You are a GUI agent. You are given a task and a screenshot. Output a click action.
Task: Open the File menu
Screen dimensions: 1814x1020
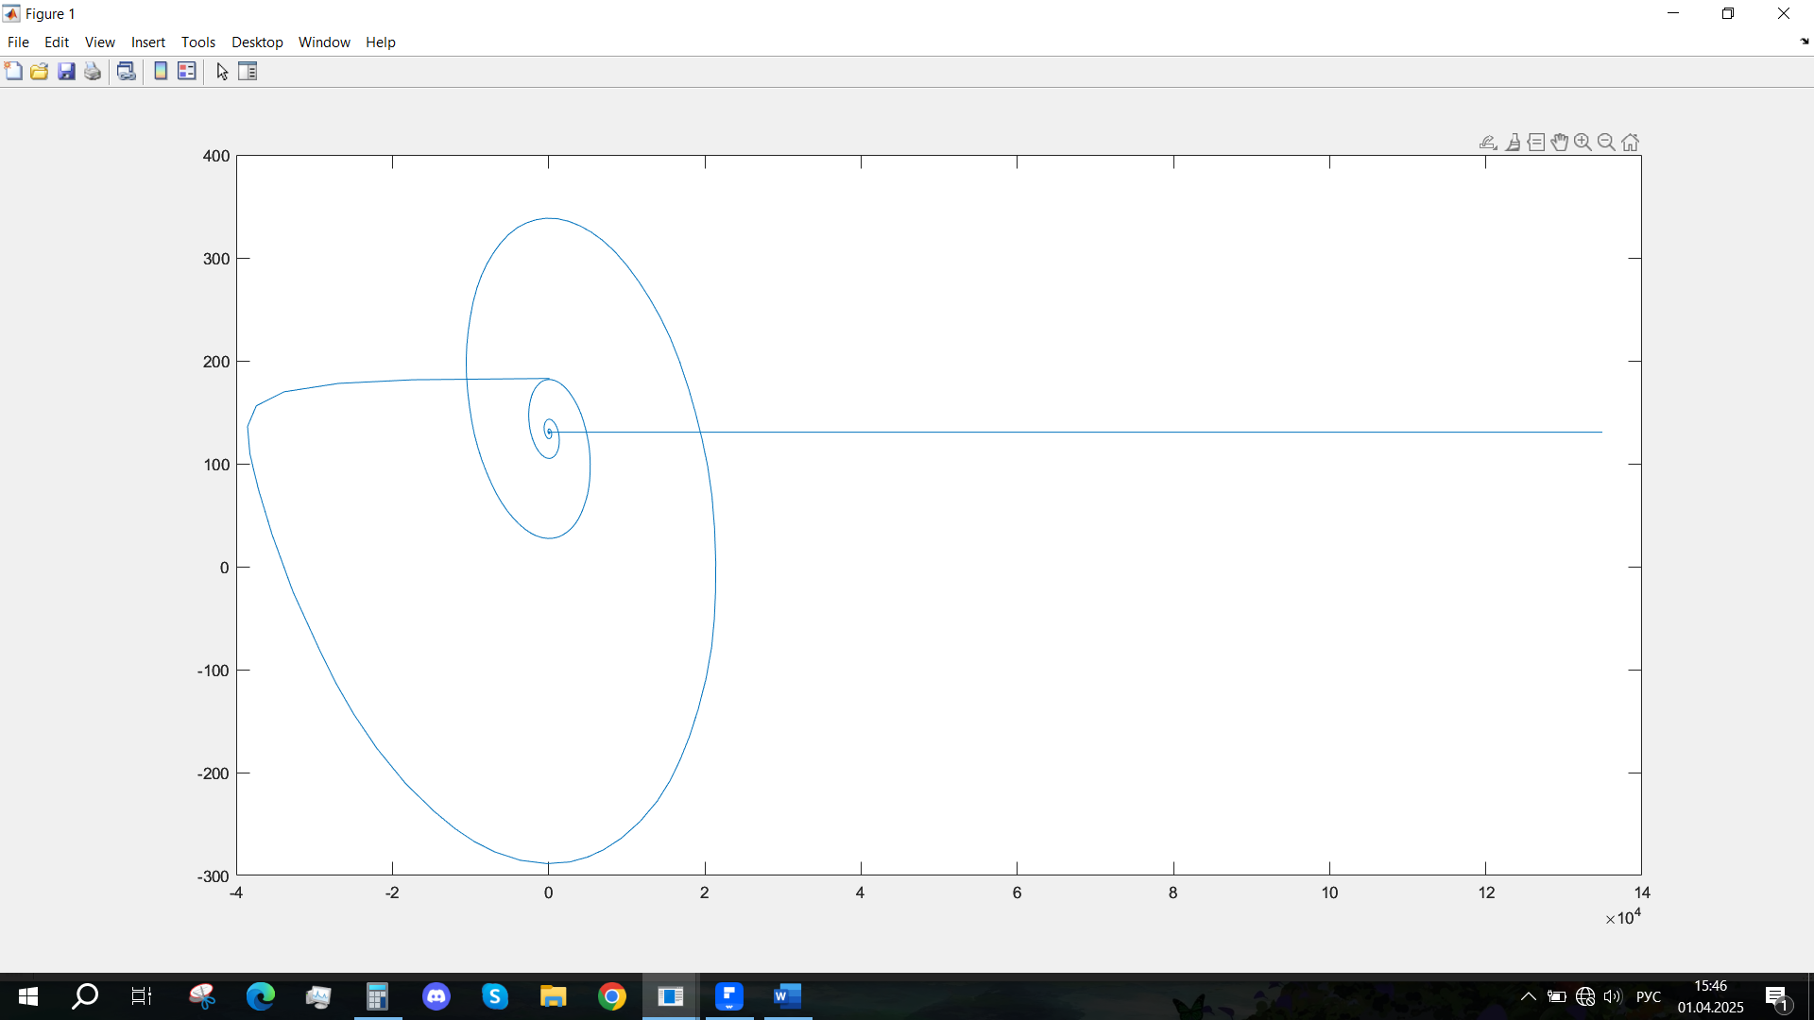(18, 42)
